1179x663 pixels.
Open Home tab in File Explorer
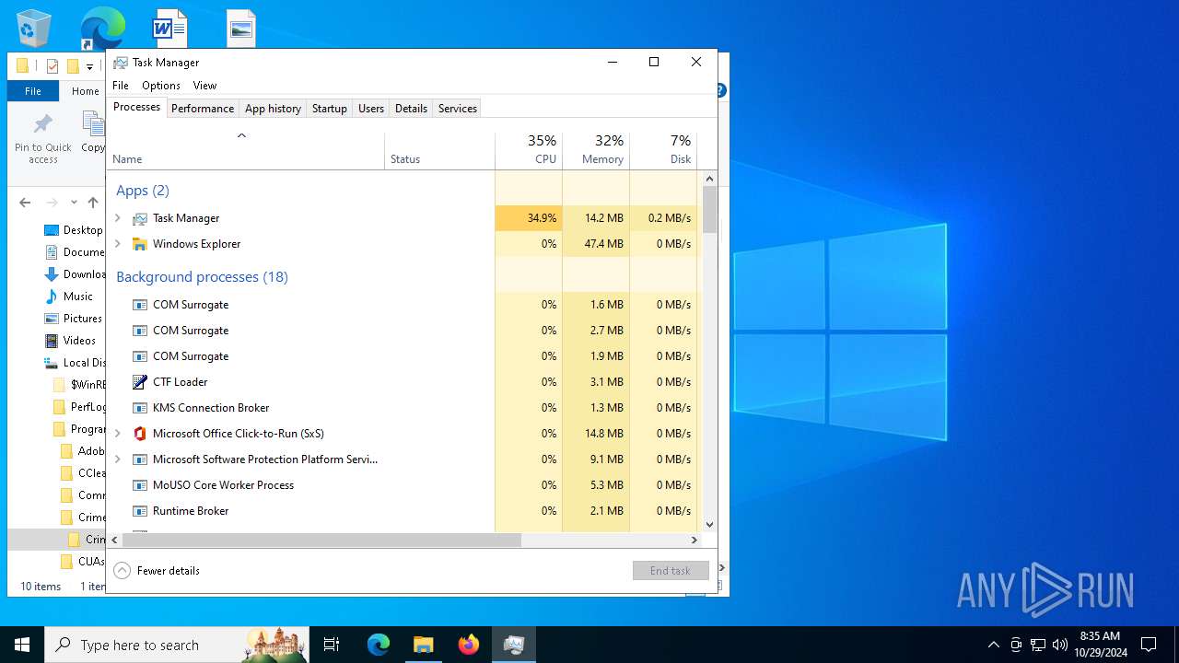[x=86, y=91]
